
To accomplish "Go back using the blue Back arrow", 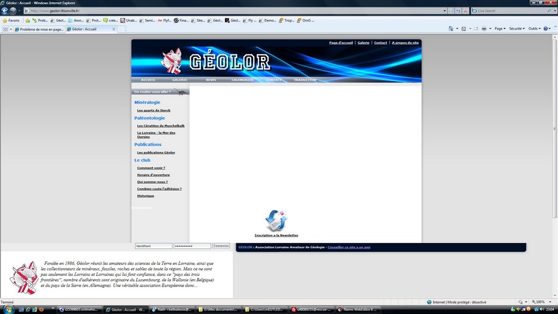I will tap(4, 11).
